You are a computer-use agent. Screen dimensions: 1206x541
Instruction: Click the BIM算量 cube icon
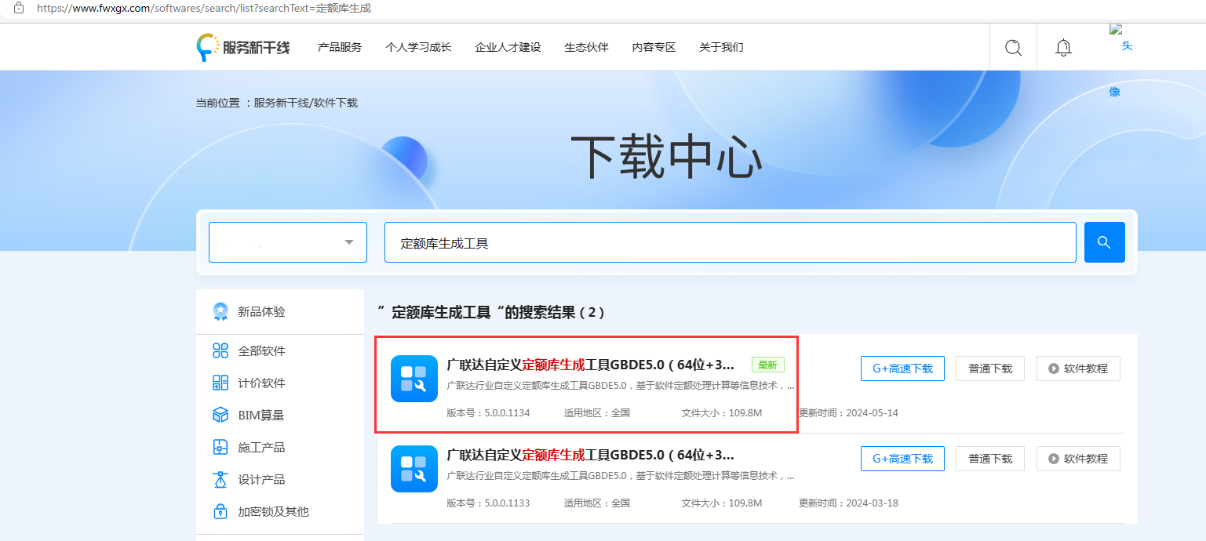coord(220,415)
